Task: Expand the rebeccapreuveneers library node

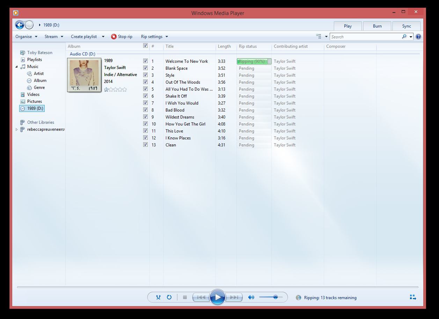Action: (x=16, y=129)
